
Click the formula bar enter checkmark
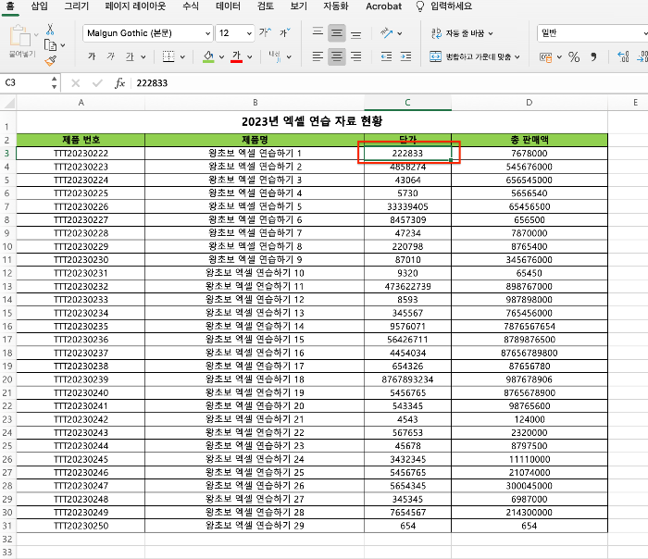pos(97,83)
